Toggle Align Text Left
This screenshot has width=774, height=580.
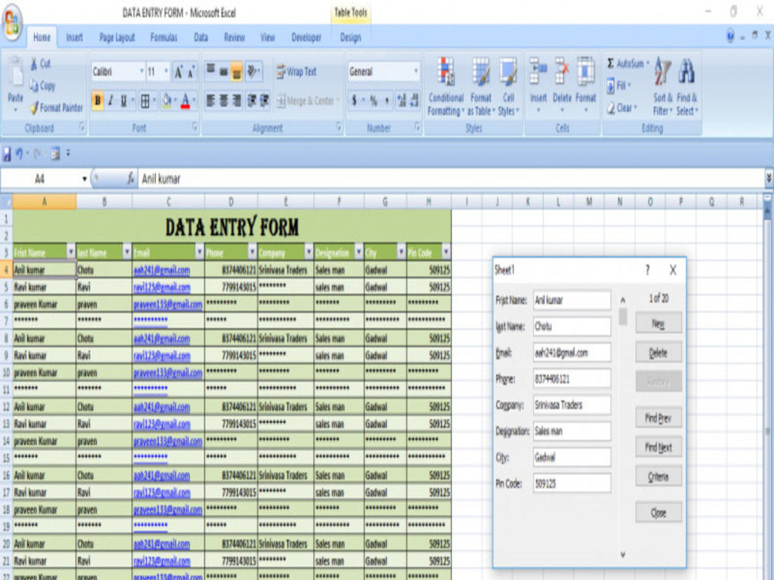(211, 101)
